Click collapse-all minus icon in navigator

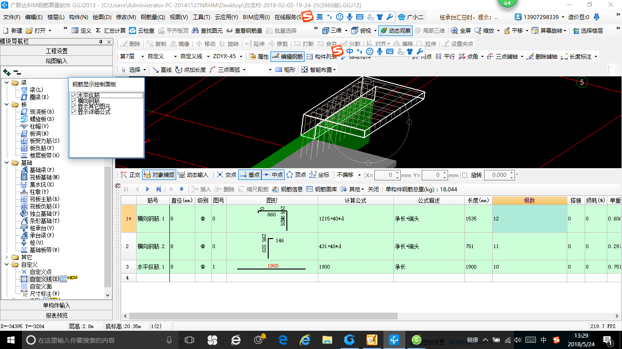pyautogui.click(x=17, y=72)
